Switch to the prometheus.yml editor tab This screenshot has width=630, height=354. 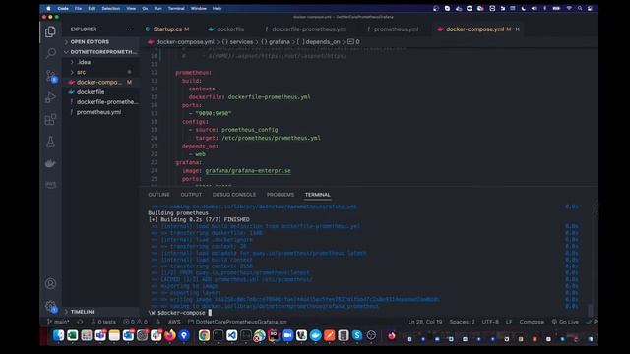393,29
